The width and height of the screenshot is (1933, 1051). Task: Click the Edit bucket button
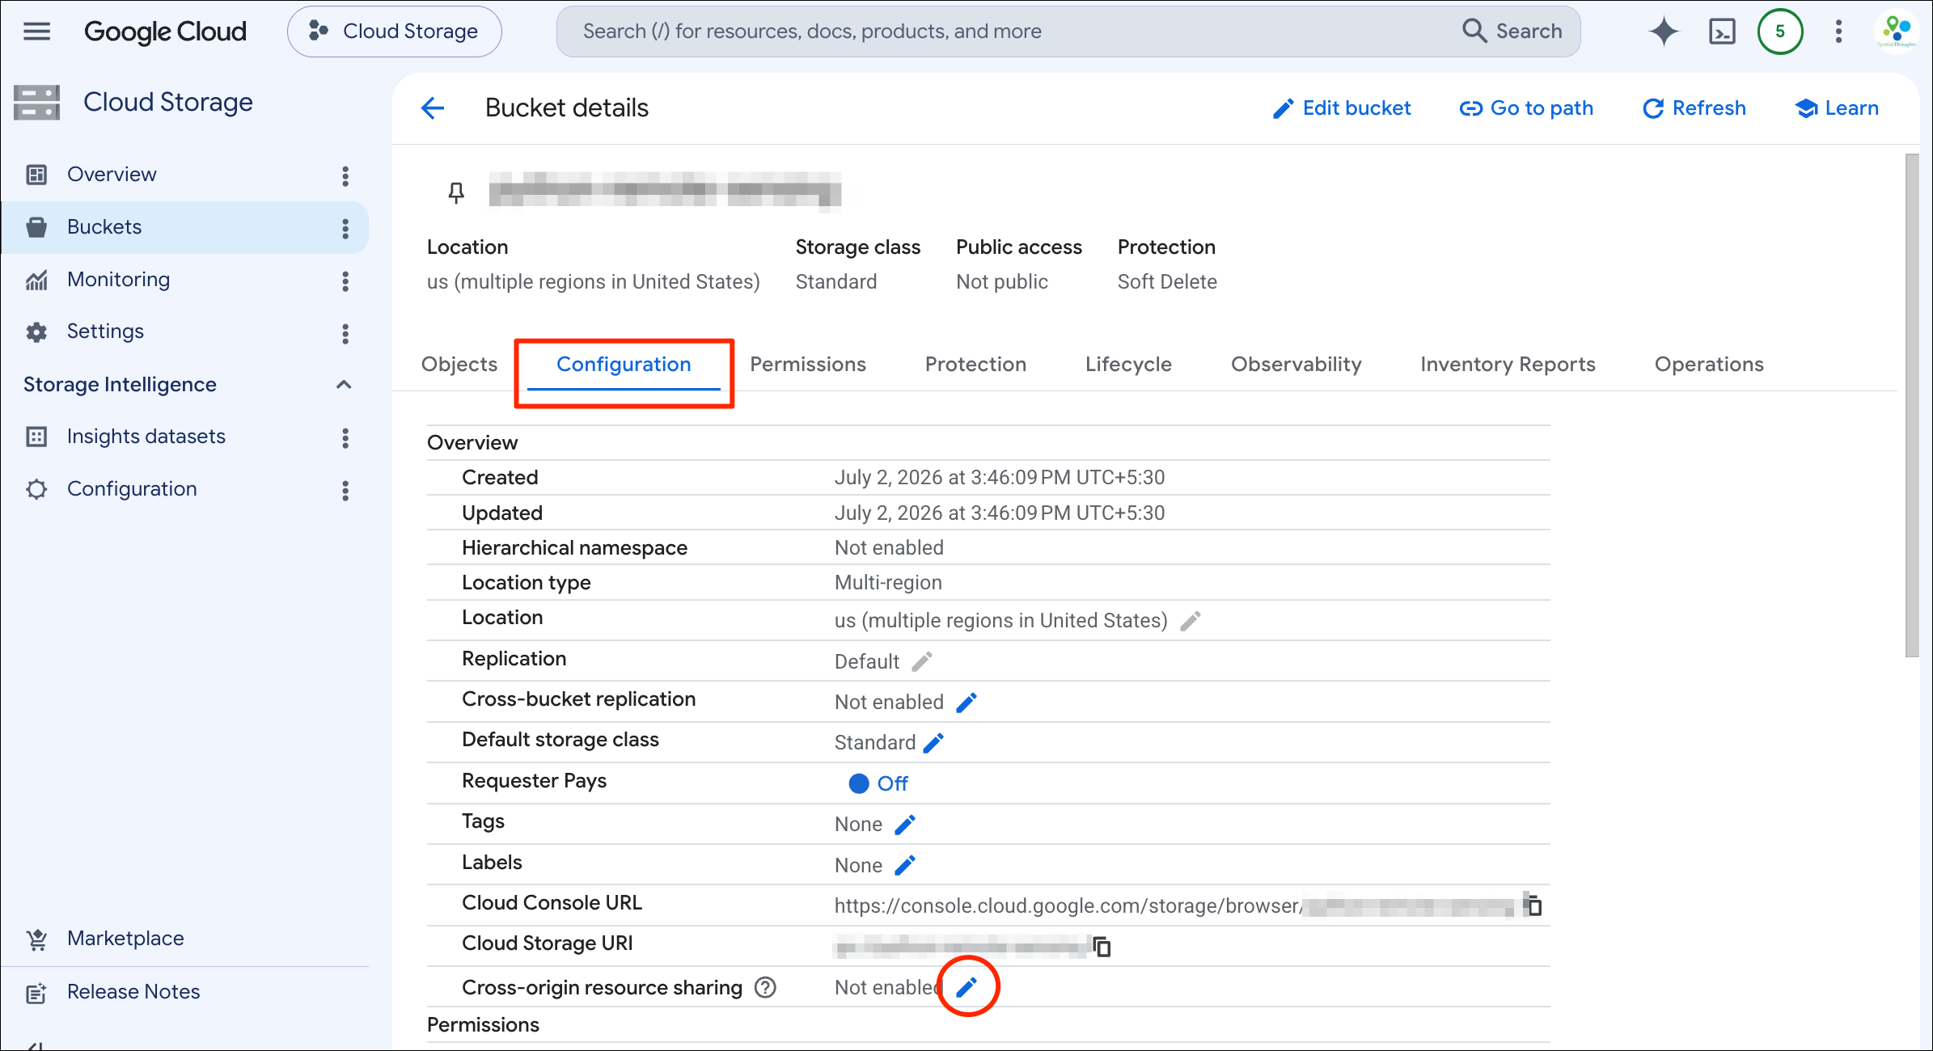(x=1342, y=108)
